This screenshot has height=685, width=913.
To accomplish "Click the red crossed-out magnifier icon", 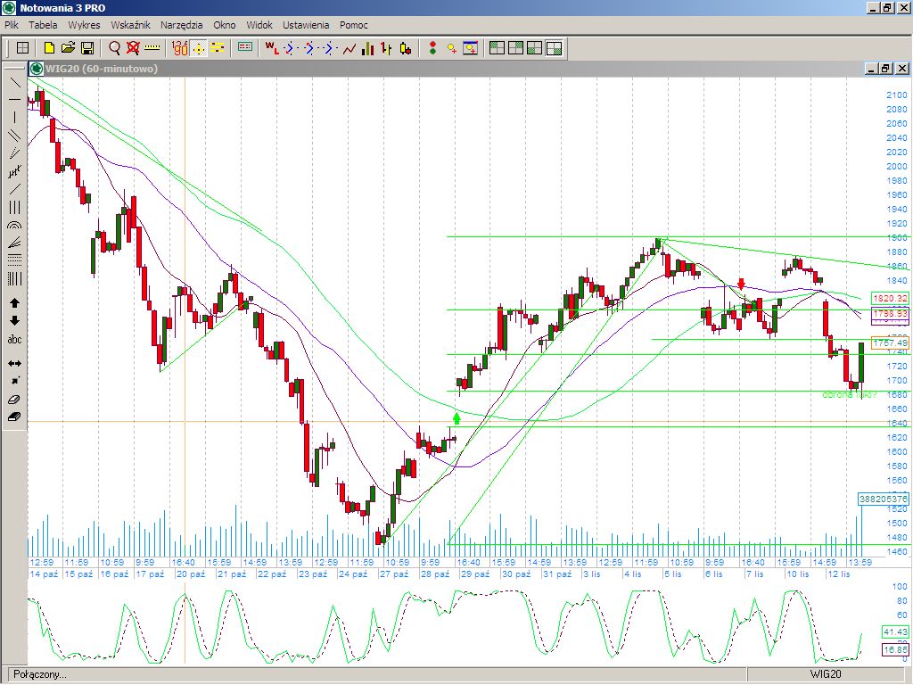I will 133,47.
